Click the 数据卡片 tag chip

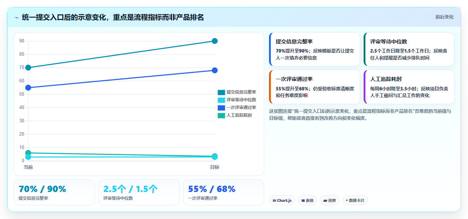(x=355, y=200)
